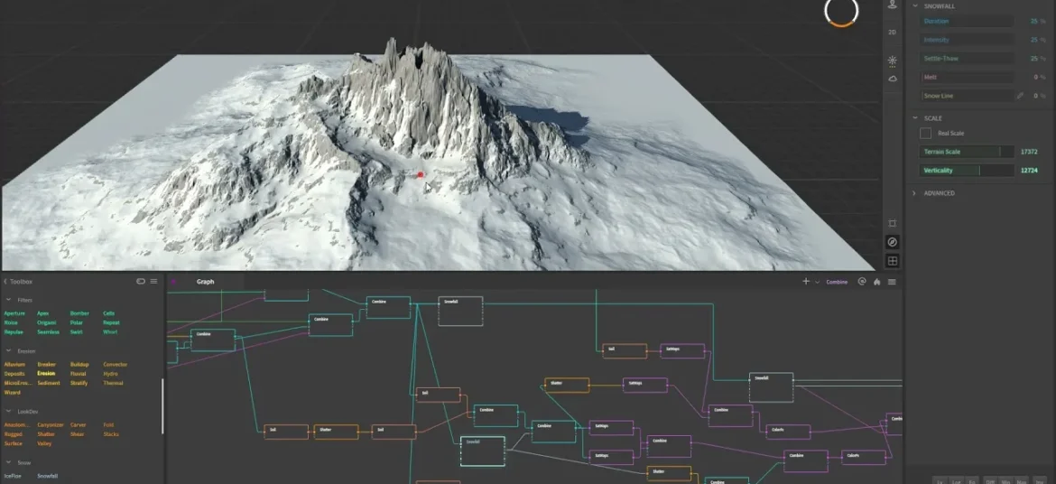Select the Canyonizer LookDev node
1056x484 pixels.
click(51, 424)
